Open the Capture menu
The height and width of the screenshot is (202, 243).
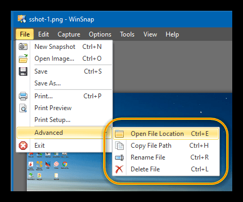(x=69, y=34)
